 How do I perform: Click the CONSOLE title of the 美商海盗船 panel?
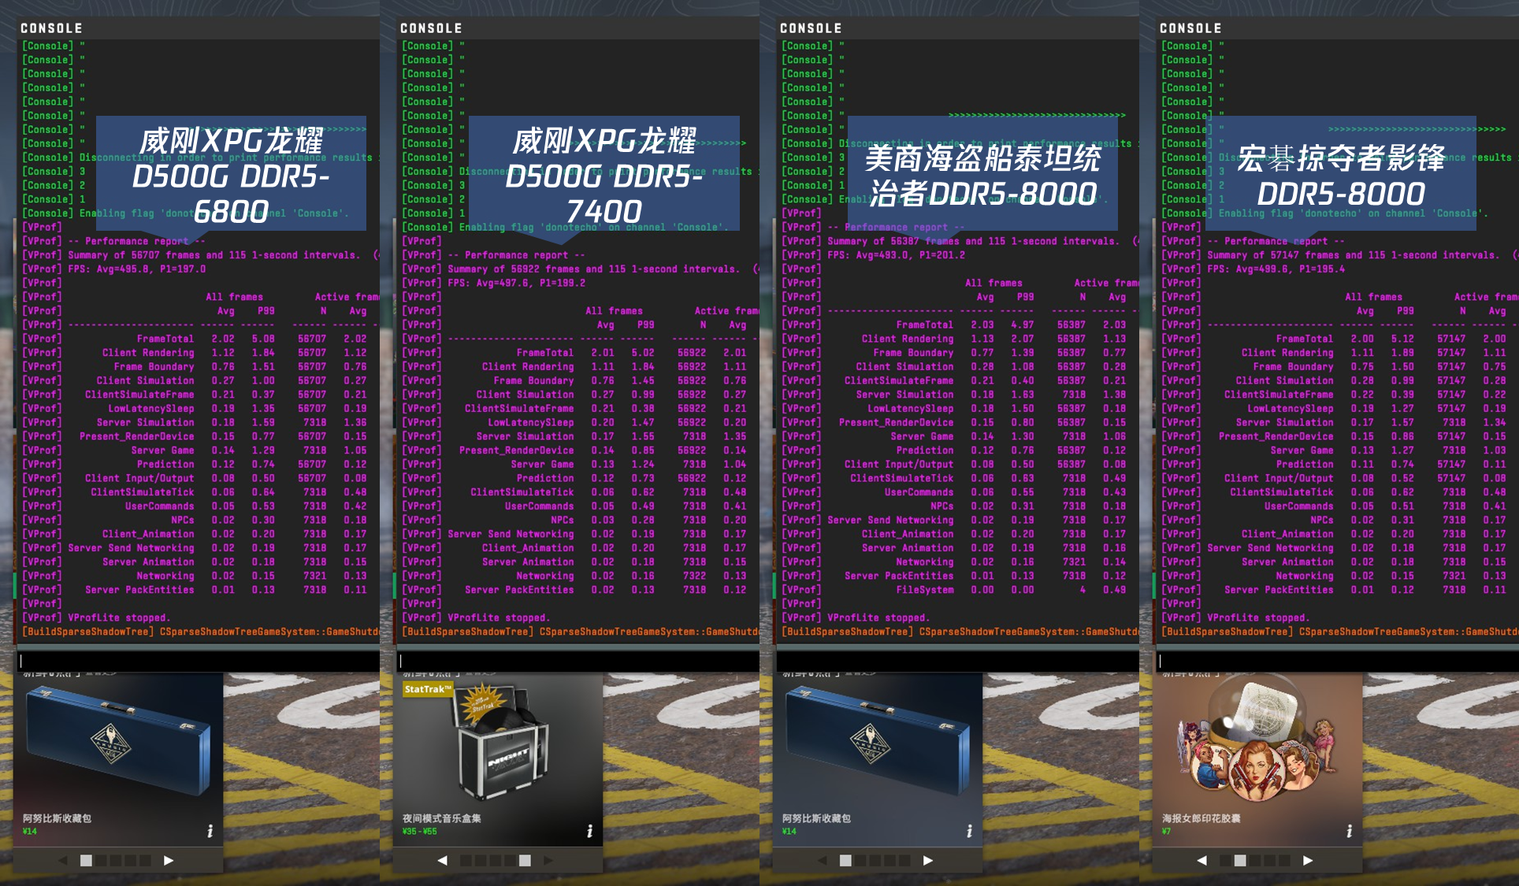pos(811,28)
